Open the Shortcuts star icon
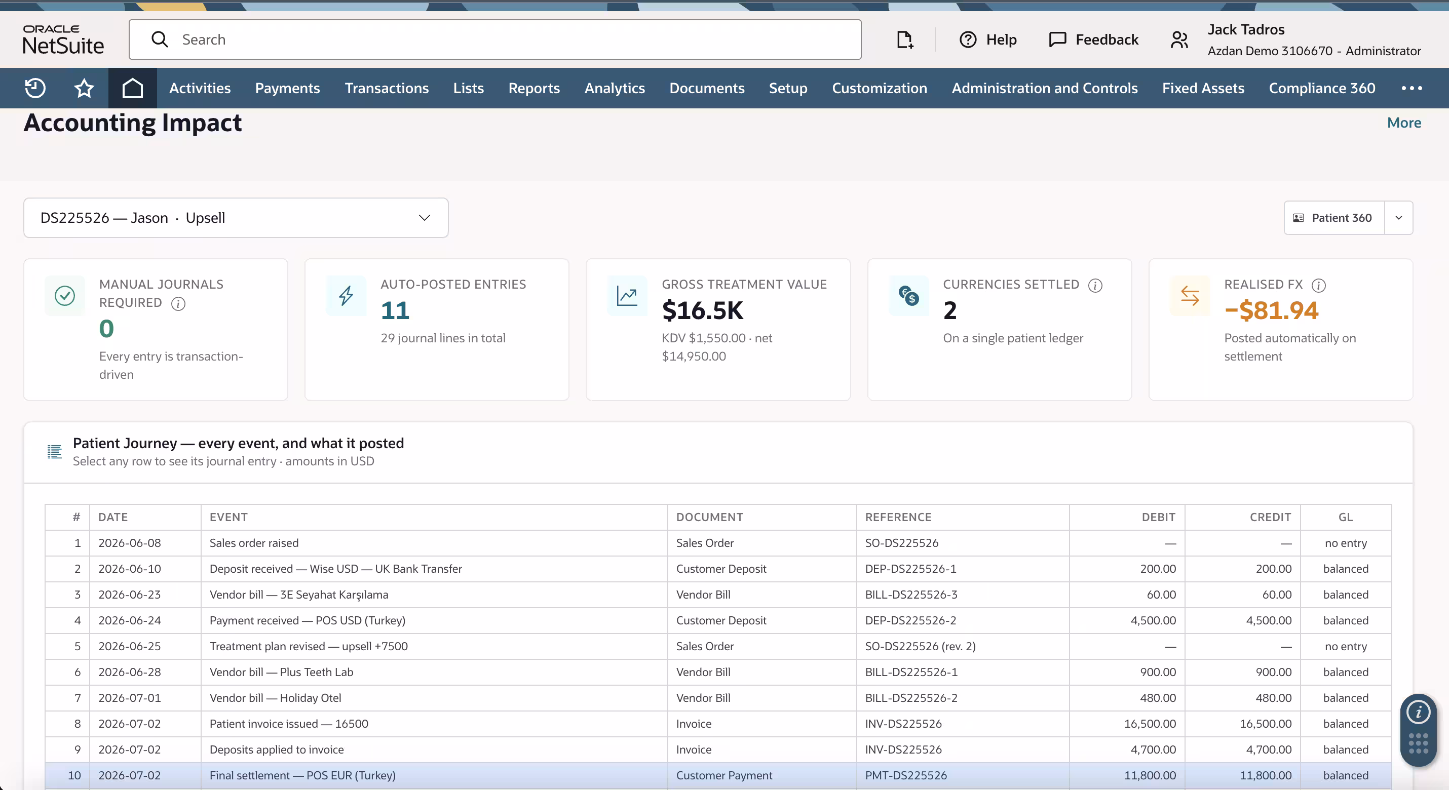The image size is (1449, 790). click(84, 88)
